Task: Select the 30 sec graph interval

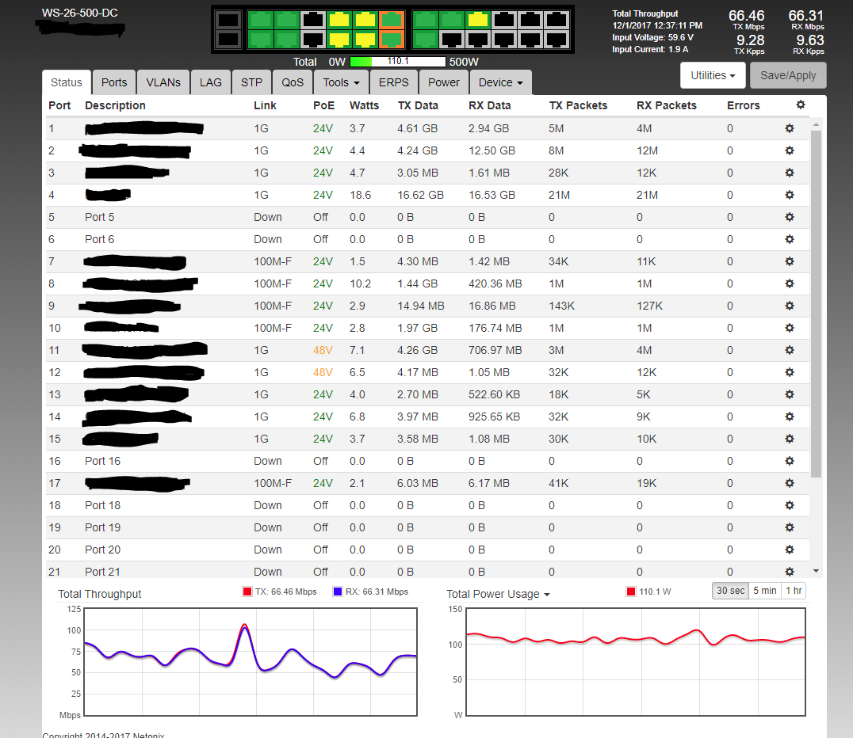Action: pyautogui.click(x=729, y=591)
